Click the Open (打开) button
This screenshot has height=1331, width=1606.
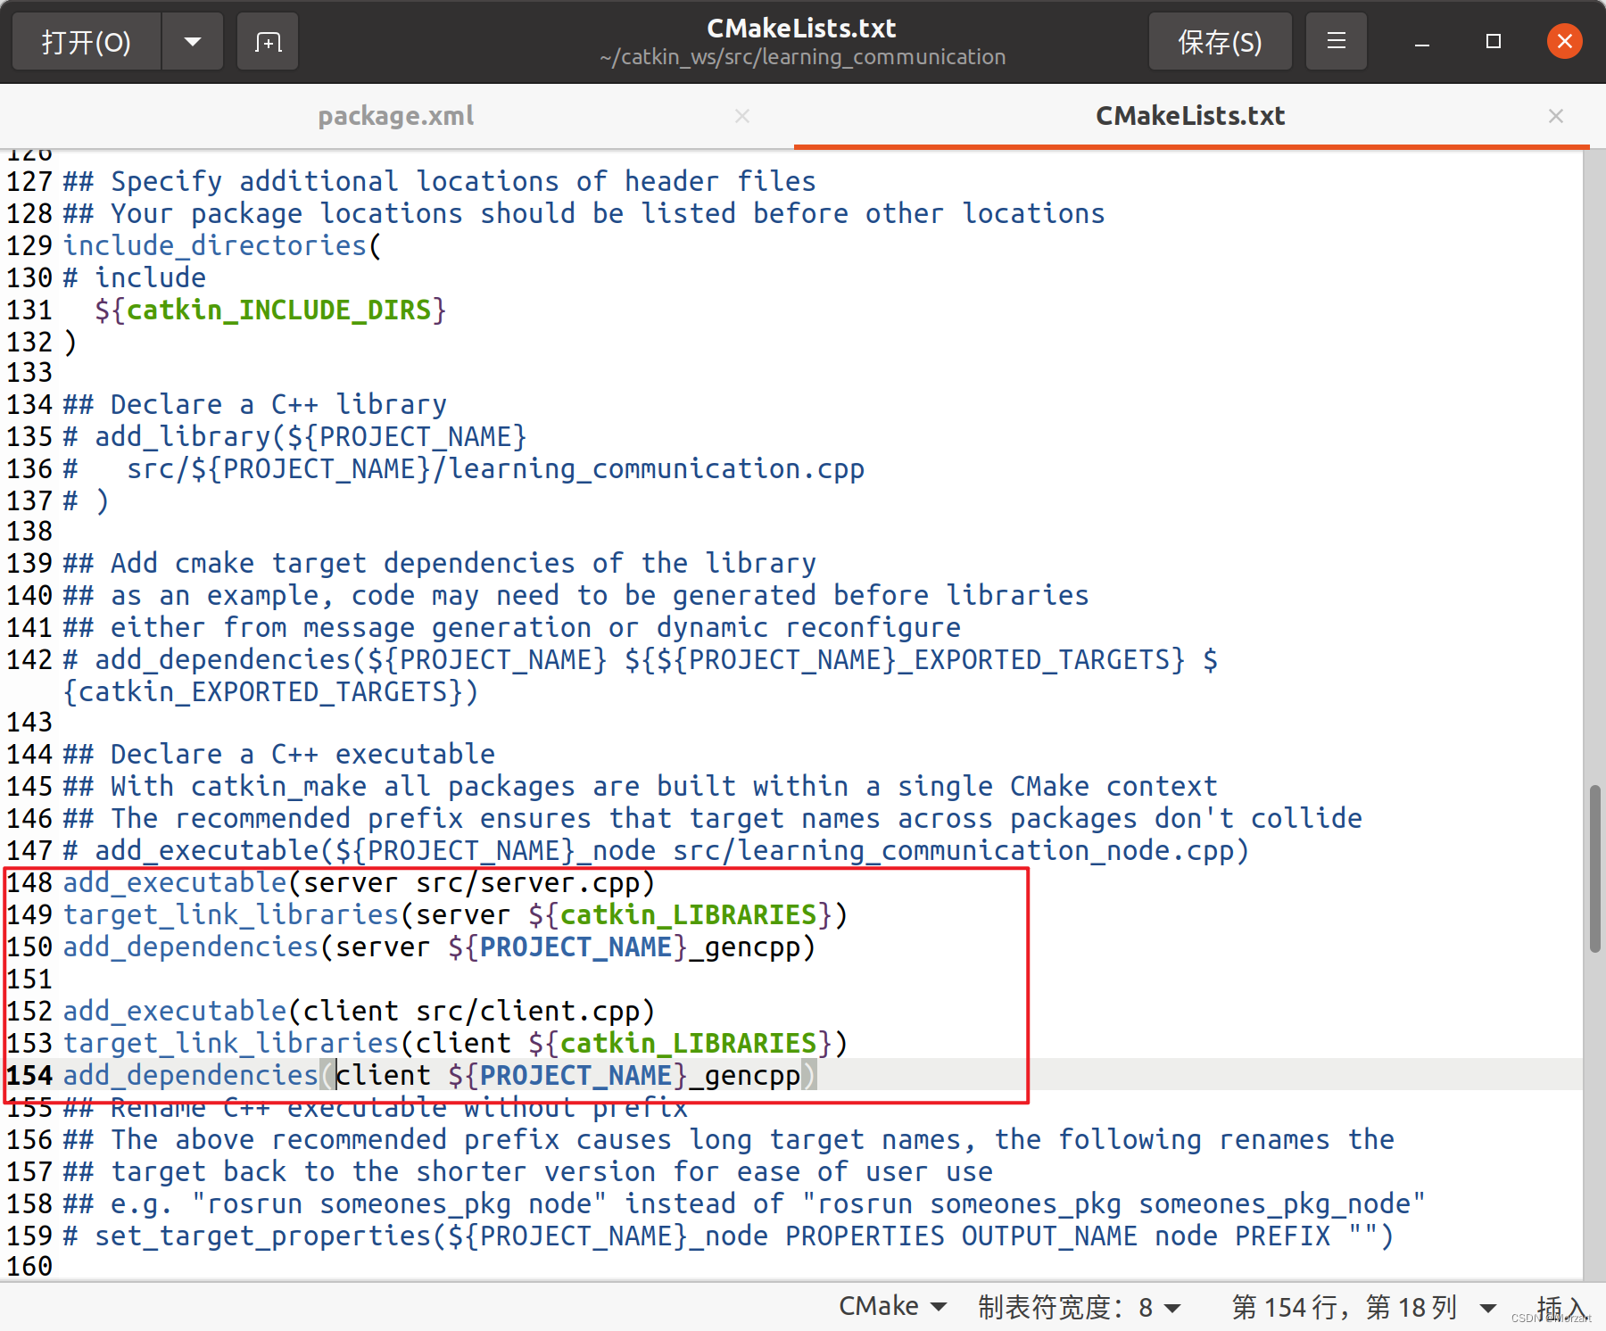(87, 42)
